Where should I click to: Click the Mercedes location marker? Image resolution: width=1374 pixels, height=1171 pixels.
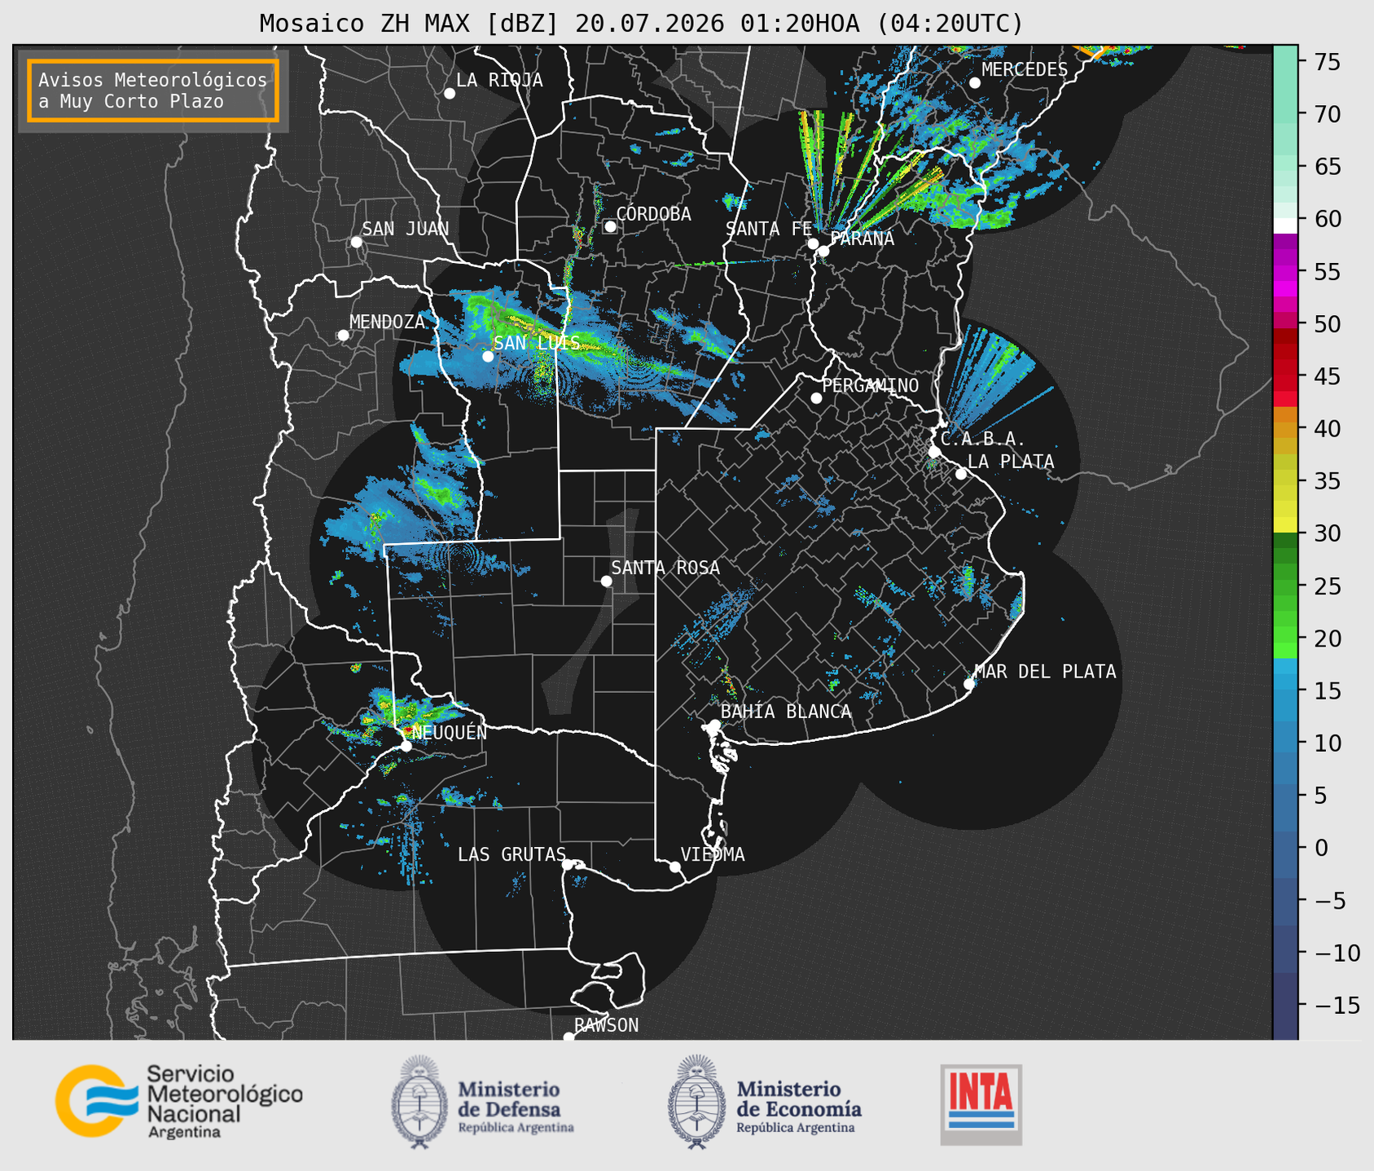(x=974, y=83)
